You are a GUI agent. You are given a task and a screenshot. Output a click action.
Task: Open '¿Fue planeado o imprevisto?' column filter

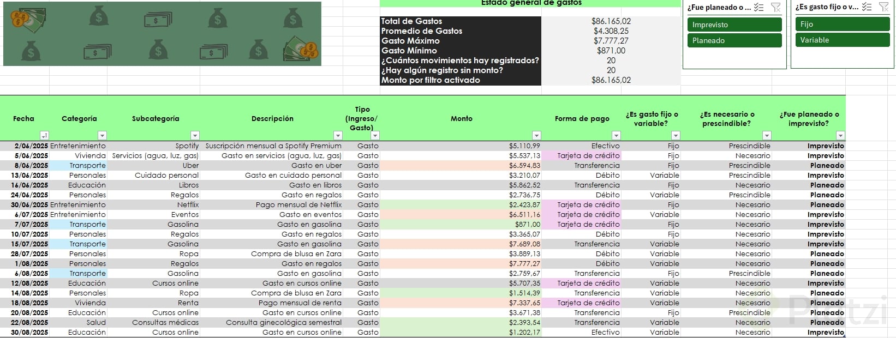pos(840,135)
